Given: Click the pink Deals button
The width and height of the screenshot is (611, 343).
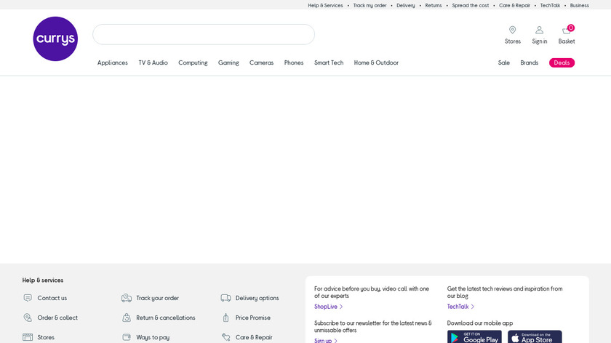Looking at the screenshot, I should (562, 63).
